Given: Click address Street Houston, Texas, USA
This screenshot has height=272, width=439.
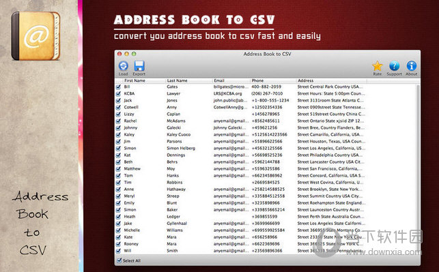Looking at the screenshot, I should tap(331, 141).
